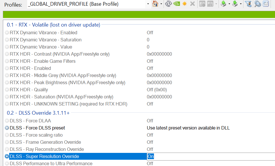Click gear icon beside RTX HDR - Enable Game Filters
This screenshot has height=166, width=275.
pos(7,61)
